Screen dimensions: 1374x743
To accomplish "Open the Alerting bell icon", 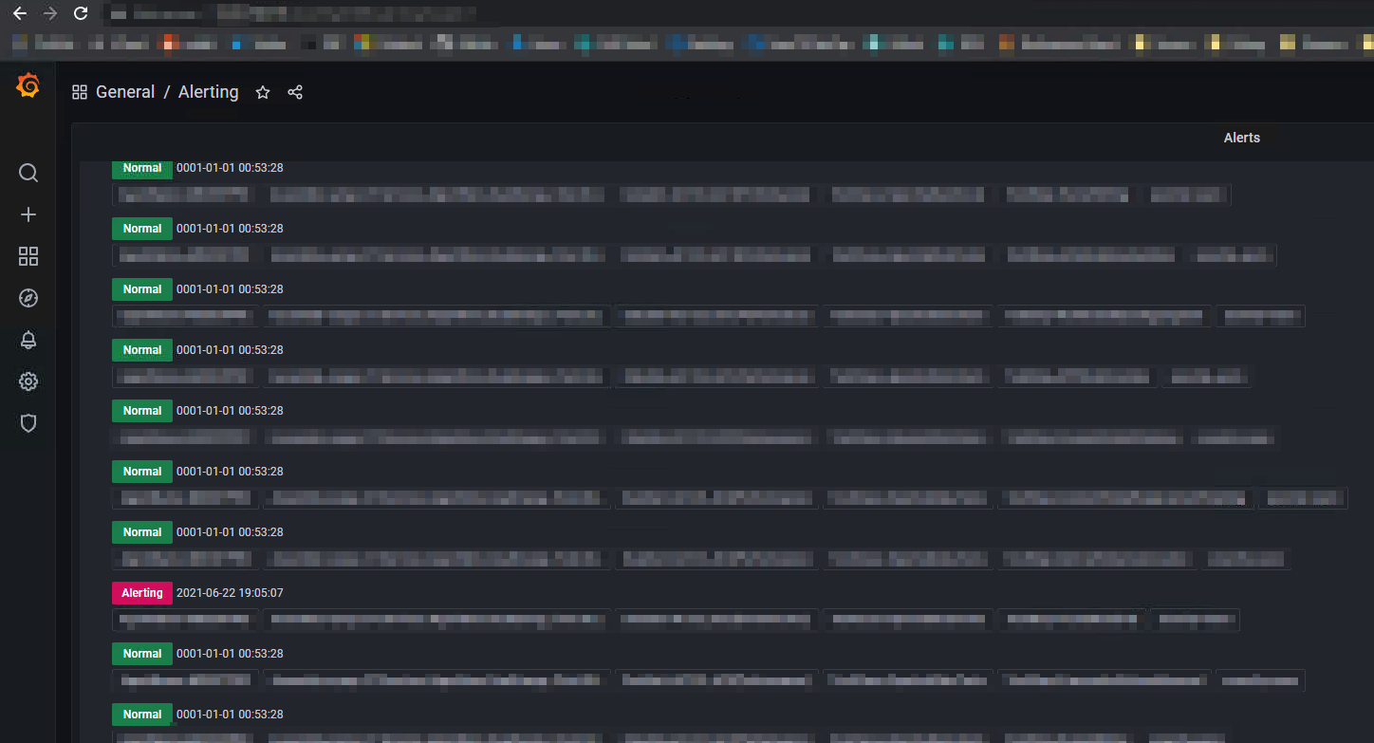I will click(x=28, y=340).
